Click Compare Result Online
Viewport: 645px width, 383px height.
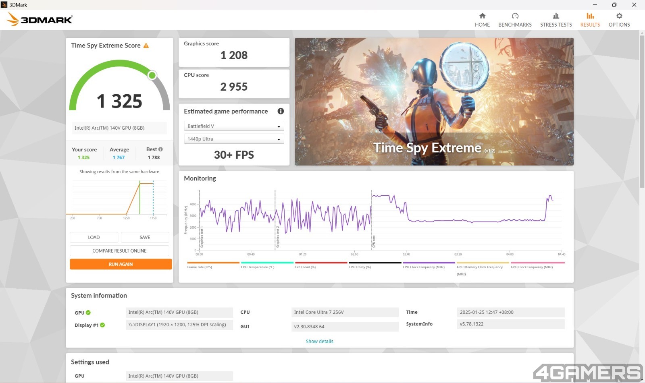[x=119, y=251]
